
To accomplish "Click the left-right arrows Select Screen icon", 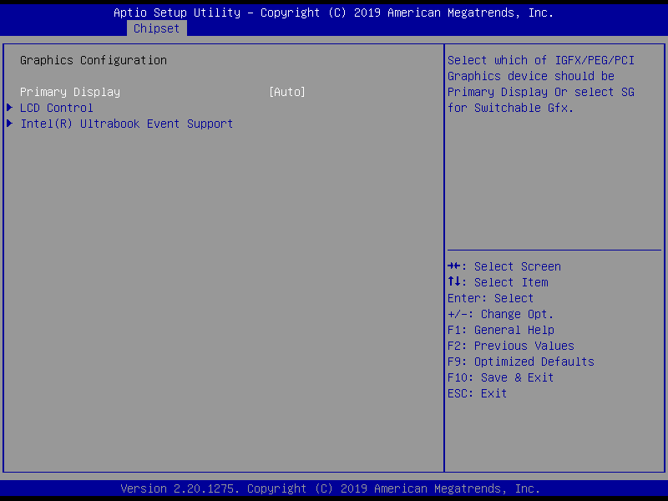I will point(455,266).
